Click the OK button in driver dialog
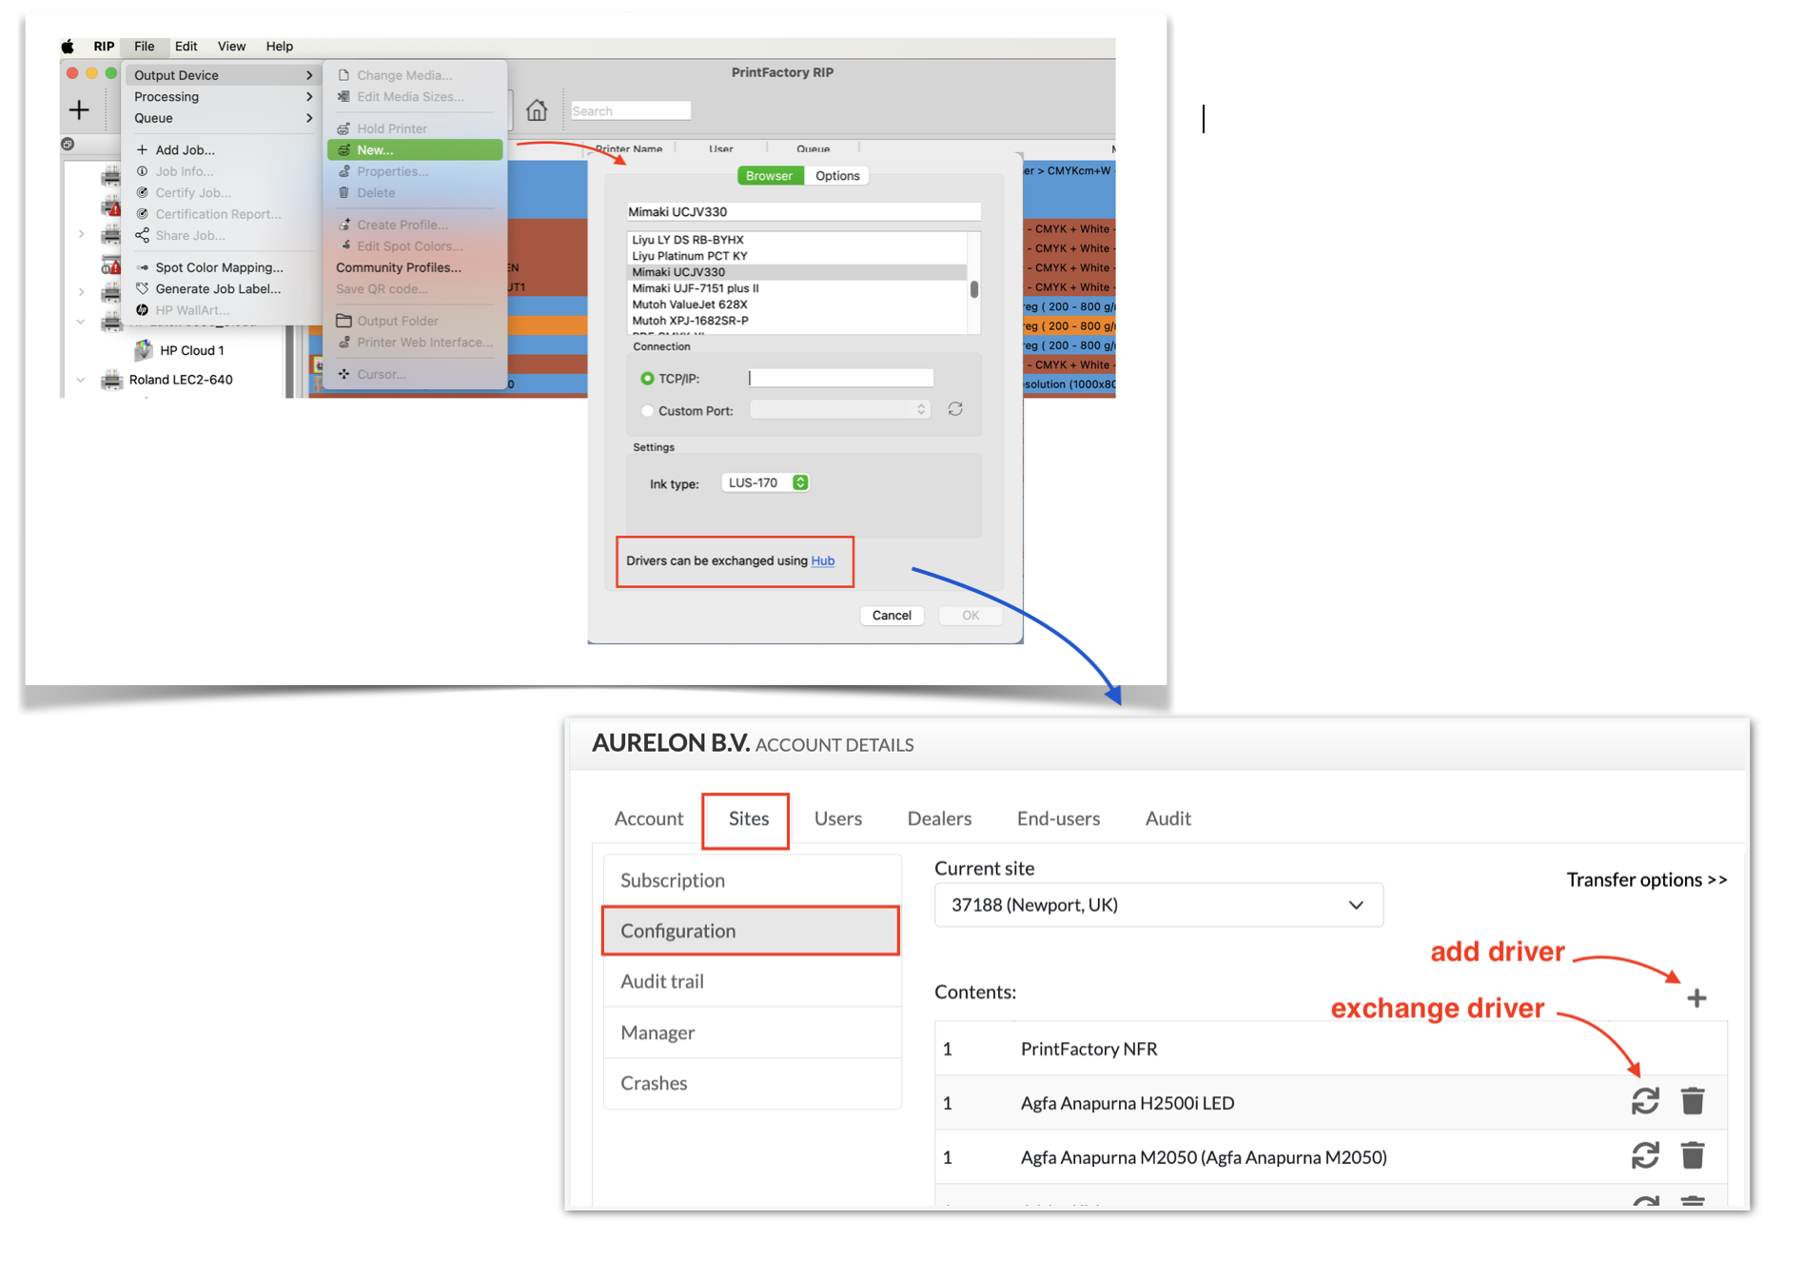The width and height of the screenshot is (1804, 1279). [971, 616]
